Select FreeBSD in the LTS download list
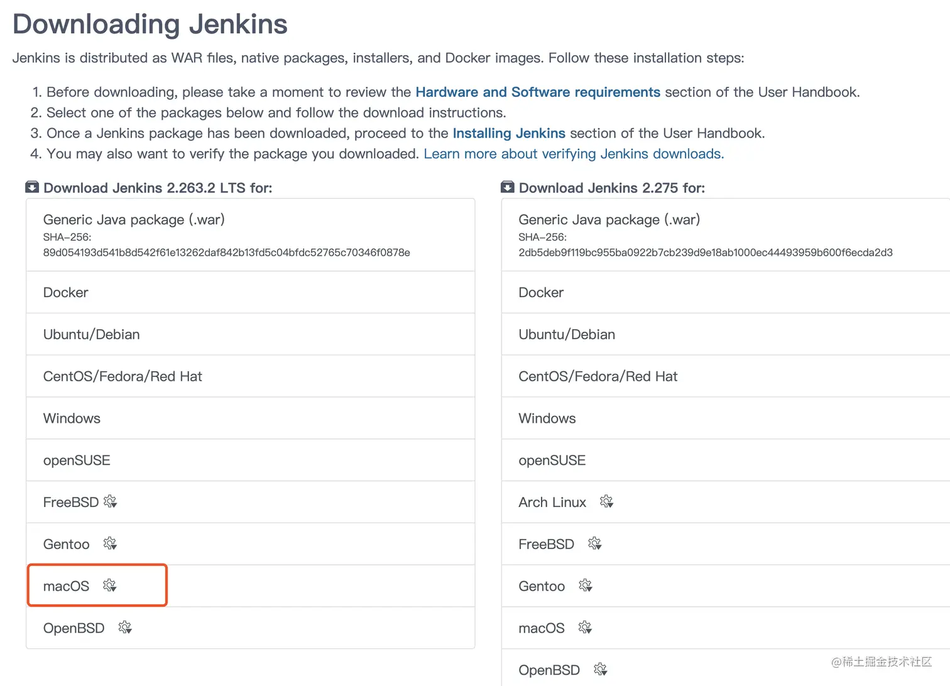 click(251, 502)
